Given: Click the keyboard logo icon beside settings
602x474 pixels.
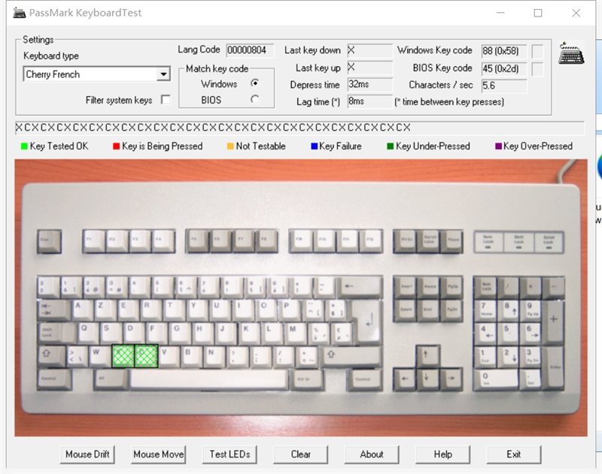Looking at the screenshot, I should click(571, 53).
